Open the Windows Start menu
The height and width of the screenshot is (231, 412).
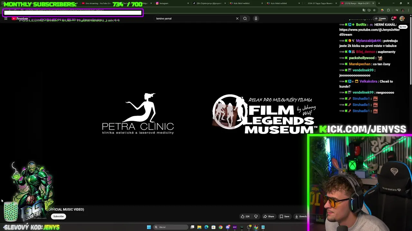pos(149,227)
